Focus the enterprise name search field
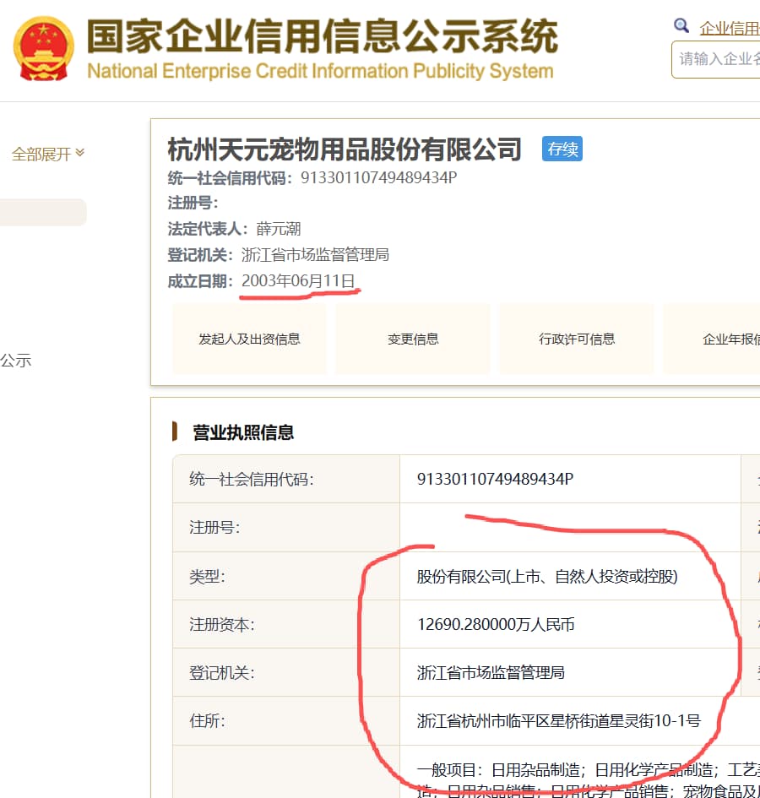760x798 pixels. click(x=716, y=60)
